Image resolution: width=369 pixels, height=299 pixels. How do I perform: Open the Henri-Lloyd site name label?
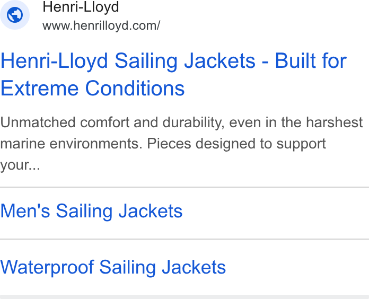click(x=81, y=7)
